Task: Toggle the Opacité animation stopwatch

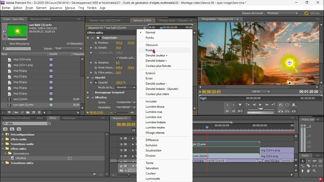Action: point(96,83)
